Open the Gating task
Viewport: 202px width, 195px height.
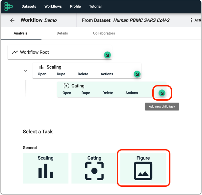pos(67,93)
